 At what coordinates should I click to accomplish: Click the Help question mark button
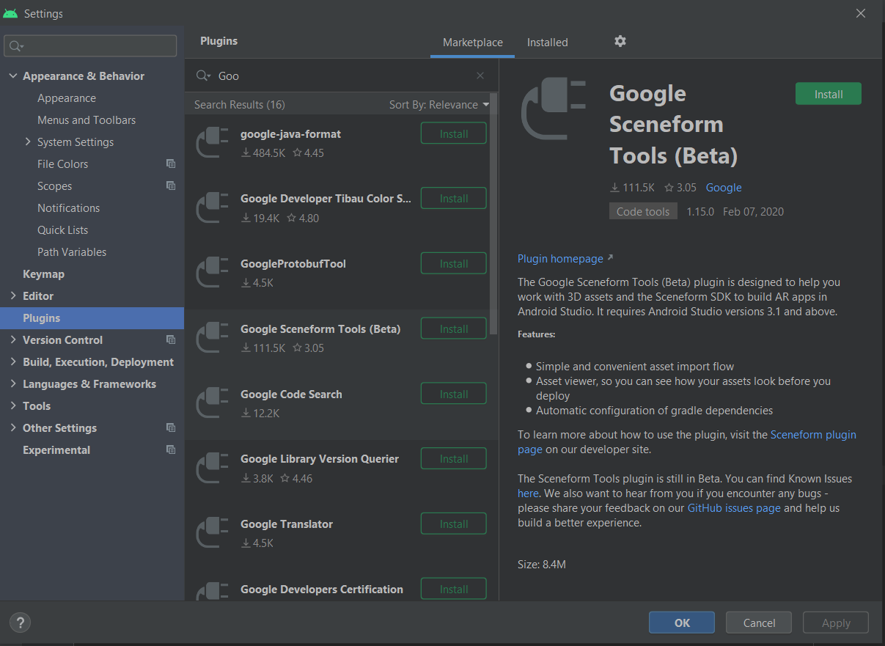[x=20, y=623]
